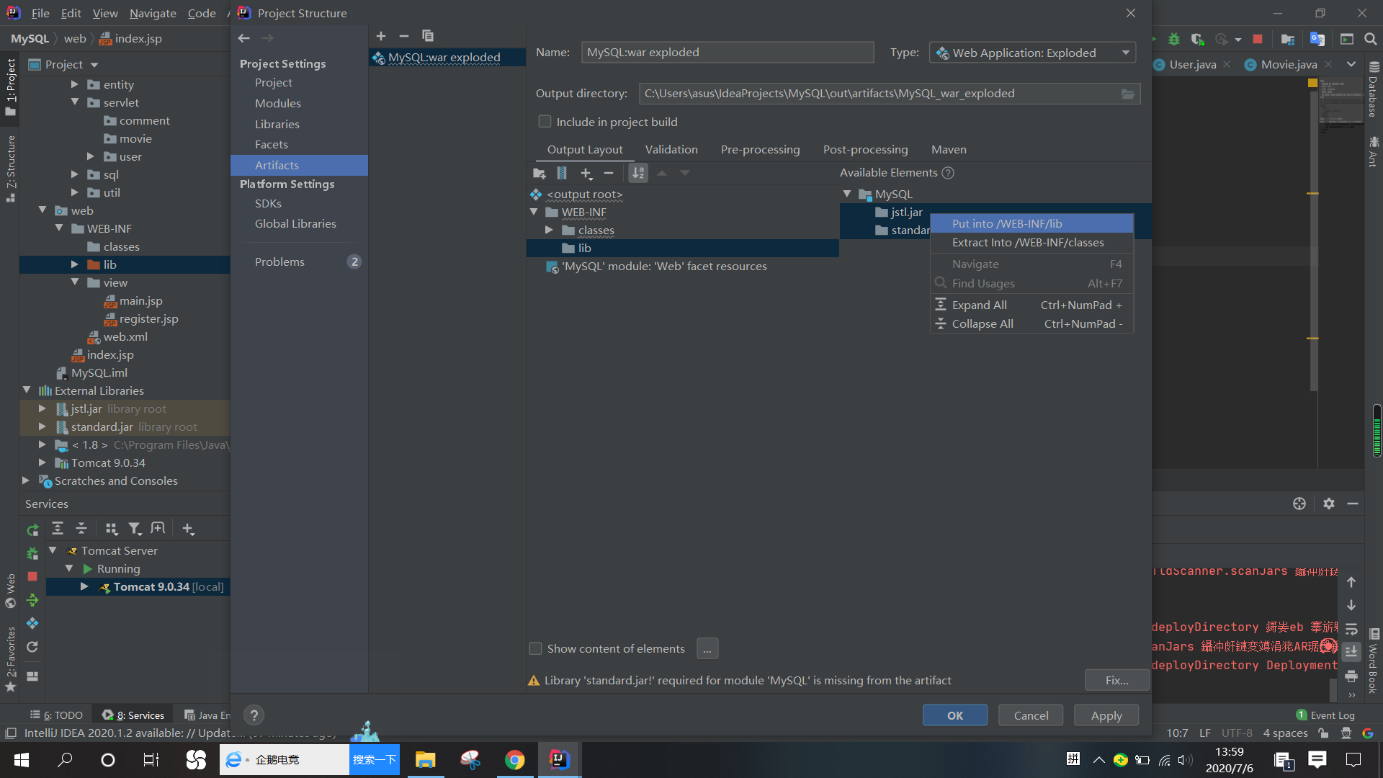This screenshot has width=1383, height=778.
Task: Click the Fix... button
Action: click(1116, 680)
